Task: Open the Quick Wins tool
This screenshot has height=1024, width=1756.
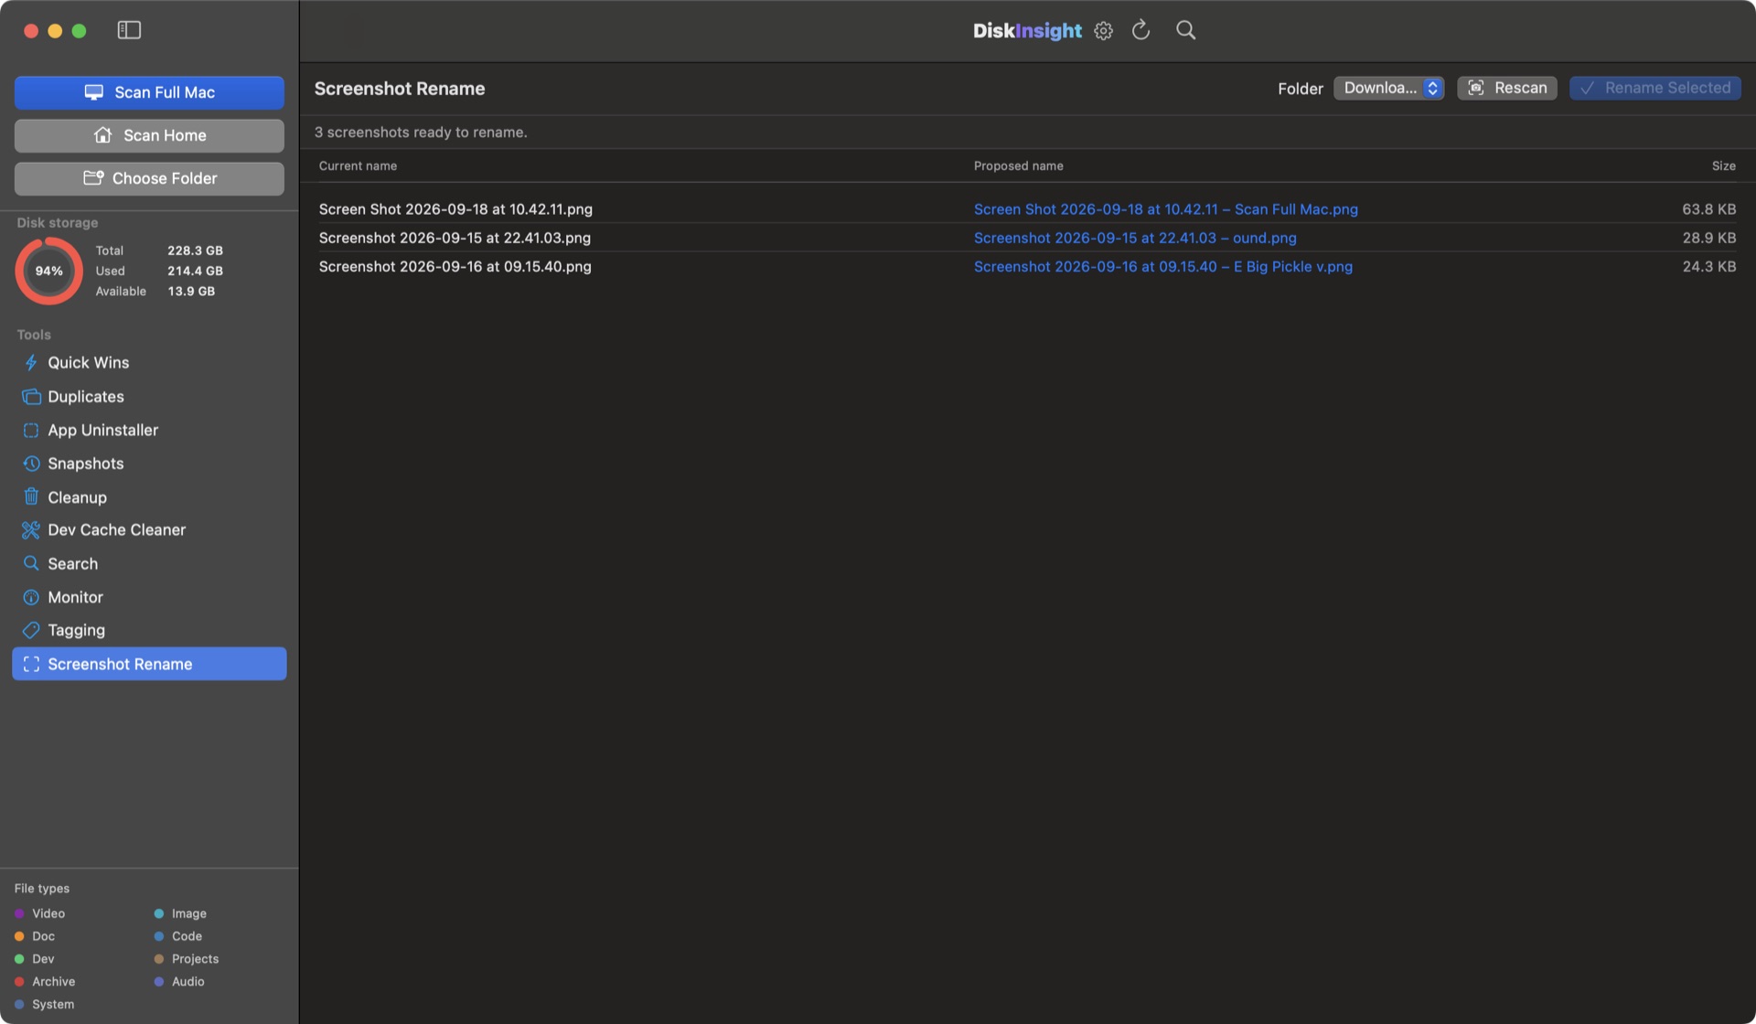Action: click(149, 363)
